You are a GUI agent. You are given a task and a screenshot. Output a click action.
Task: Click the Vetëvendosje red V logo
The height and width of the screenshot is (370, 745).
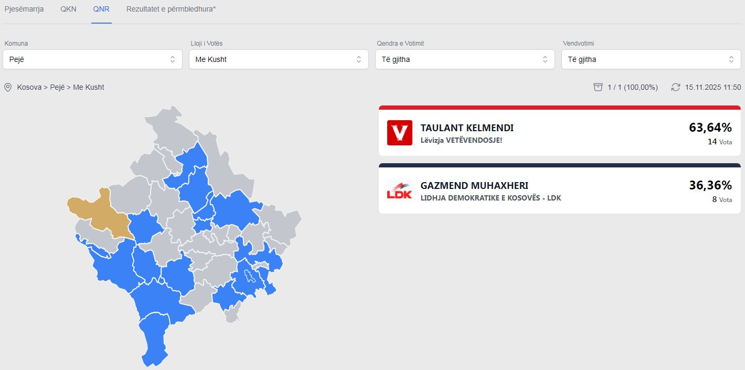coord(399,133)
